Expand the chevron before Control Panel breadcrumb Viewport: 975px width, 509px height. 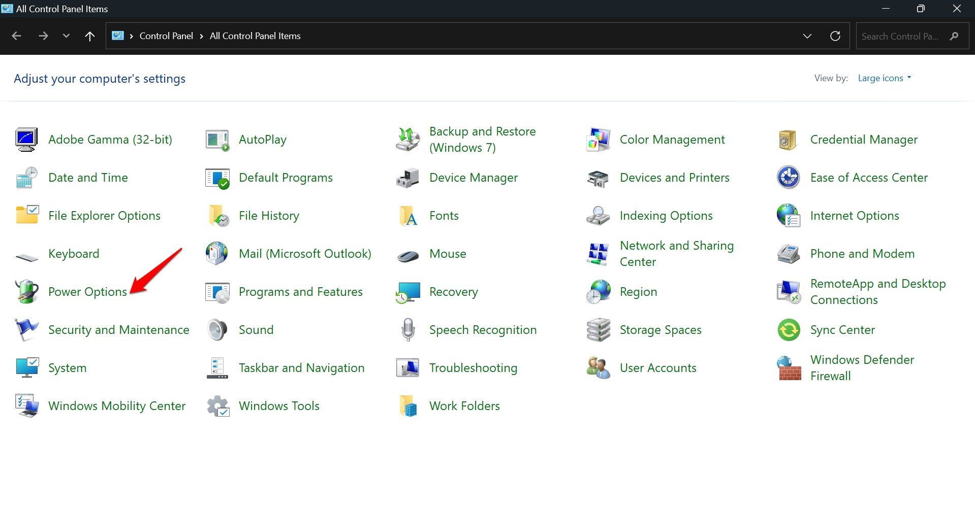[x=131, y=36]
